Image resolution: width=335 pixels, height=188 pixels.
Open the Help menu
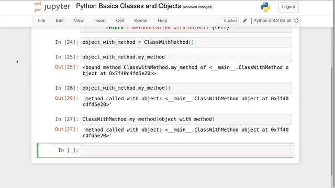click(162, 21)
